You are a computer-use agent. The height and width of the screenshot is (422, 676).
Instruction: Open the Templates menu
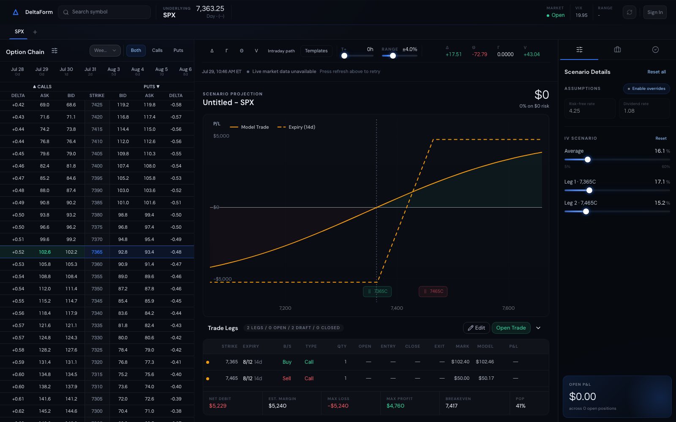point(316,51)
